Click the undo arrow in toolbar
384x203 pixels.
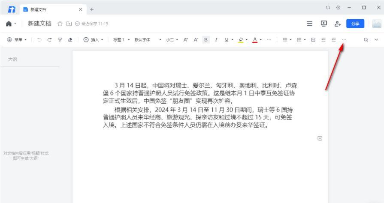(40, 40)
